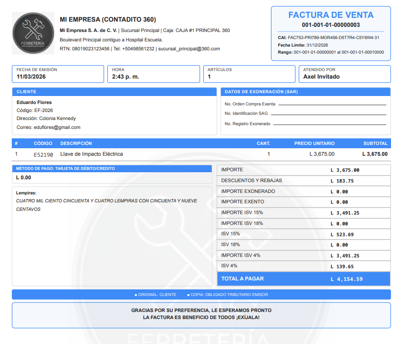This screenshot has height=344, width=407.
Task: Click the amount in words text
Action: point(106,205)
